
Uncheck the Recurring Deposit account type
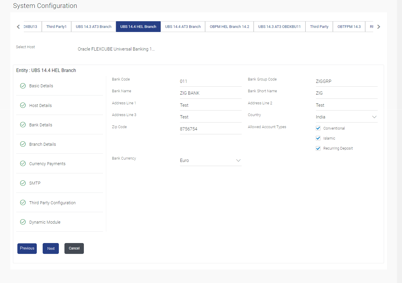pos(318,148)
